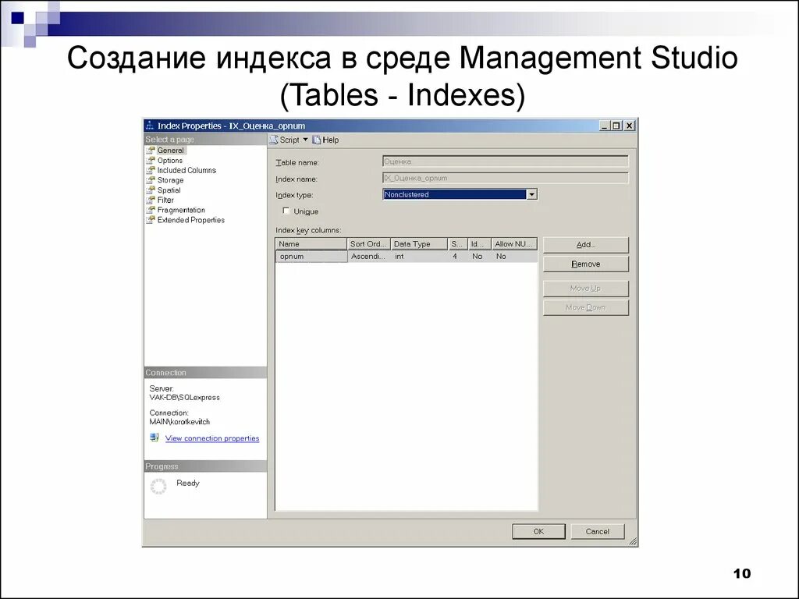
Task: Open the Spatial page
Action: click(x=169, y=190)
